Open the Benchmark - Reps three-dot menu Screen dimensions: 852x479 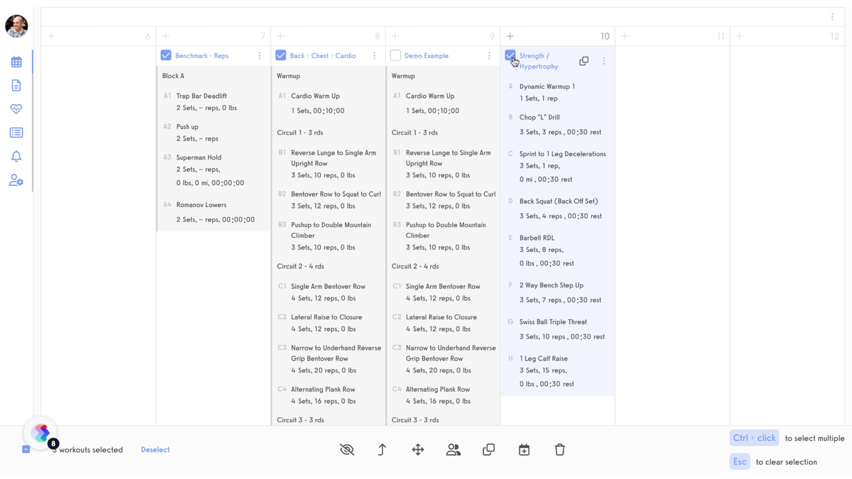click(x=259, y=56)
